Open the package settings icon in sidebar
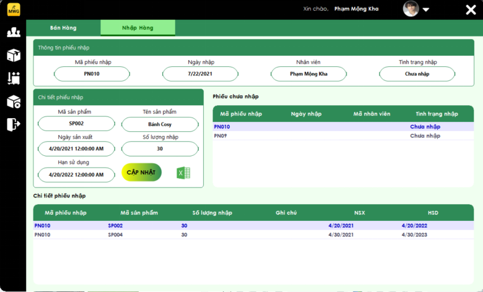Image resolution: width=483 pixels, height=292 pixels. point(14,101)
